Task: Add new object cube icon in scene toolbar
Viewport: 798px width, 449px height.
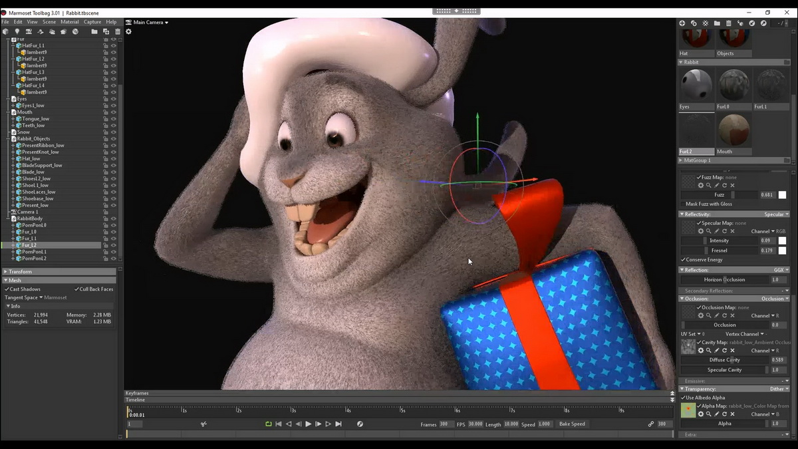Action: [x=5, y=31]
